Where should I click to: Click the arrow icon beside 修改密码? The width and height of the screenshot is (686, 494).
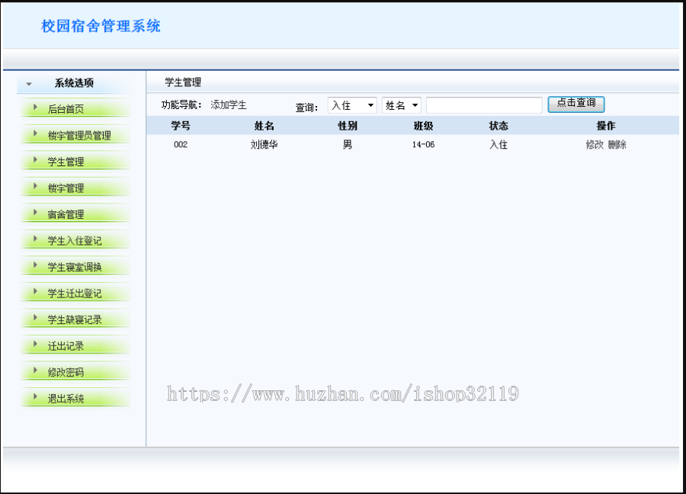coord(34,371)
